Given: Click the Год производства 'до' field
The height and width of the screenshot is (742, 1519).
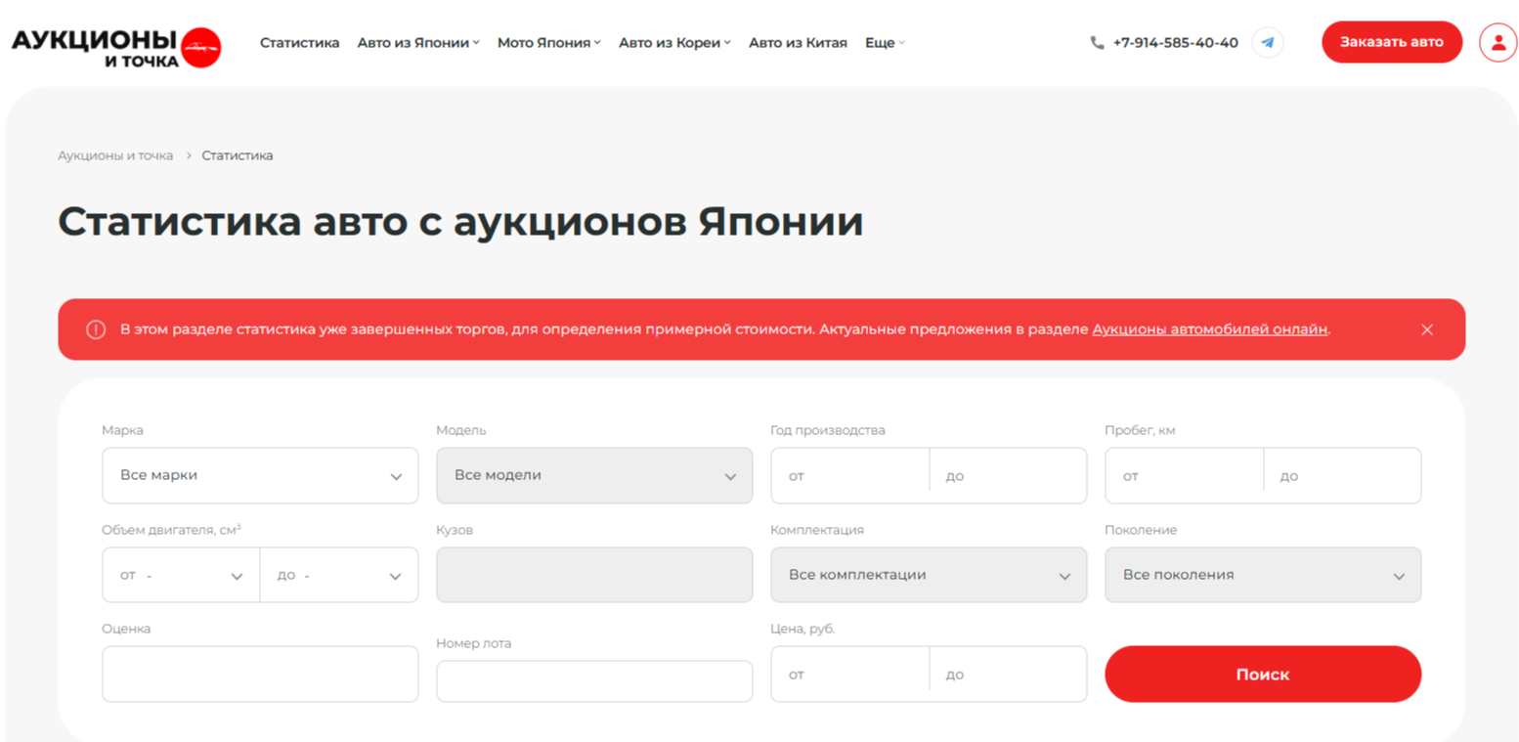Looking at the screenshot, I should point(1008,475).
